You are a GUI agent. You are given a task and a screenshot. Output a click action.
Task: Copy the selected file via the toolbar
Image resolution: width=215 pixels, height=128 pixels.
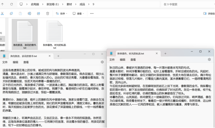(11, 14)
